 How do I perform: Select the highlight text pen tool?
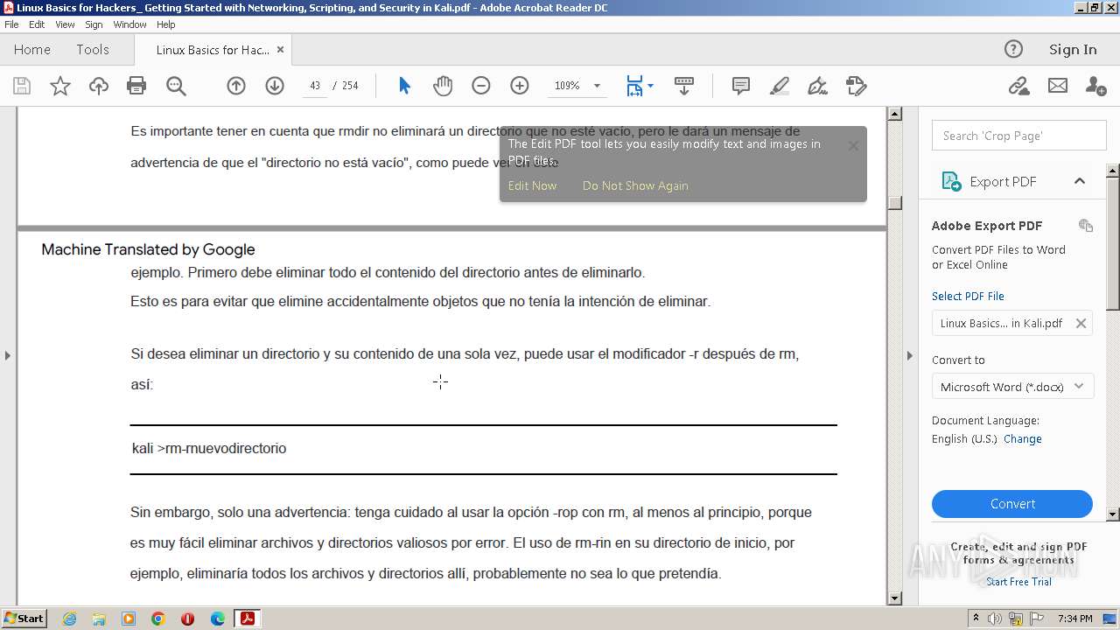(x=780, y=86)
